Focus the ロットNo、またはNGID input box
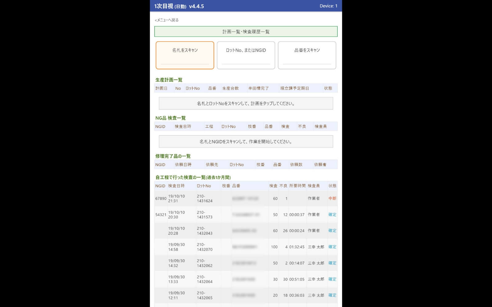 [x=246, y=55]
